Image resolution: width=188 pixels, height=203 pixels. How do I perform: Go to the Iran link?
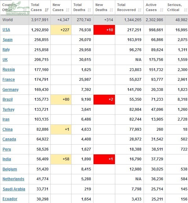(6, 119)
